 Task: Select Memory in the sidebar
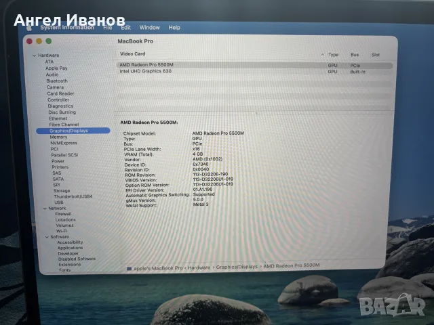point(58,137)
